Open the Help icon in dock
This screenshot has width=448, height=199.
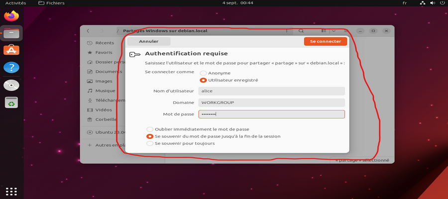[11, 68]
